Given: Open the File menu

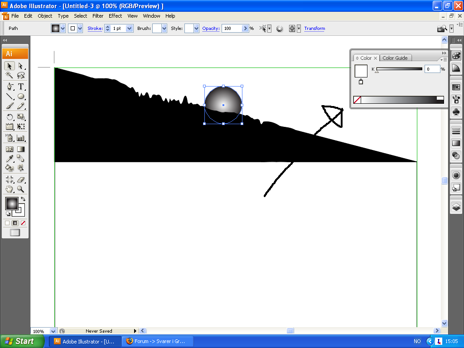Looking at the screenshot, I should pos(15,16).
